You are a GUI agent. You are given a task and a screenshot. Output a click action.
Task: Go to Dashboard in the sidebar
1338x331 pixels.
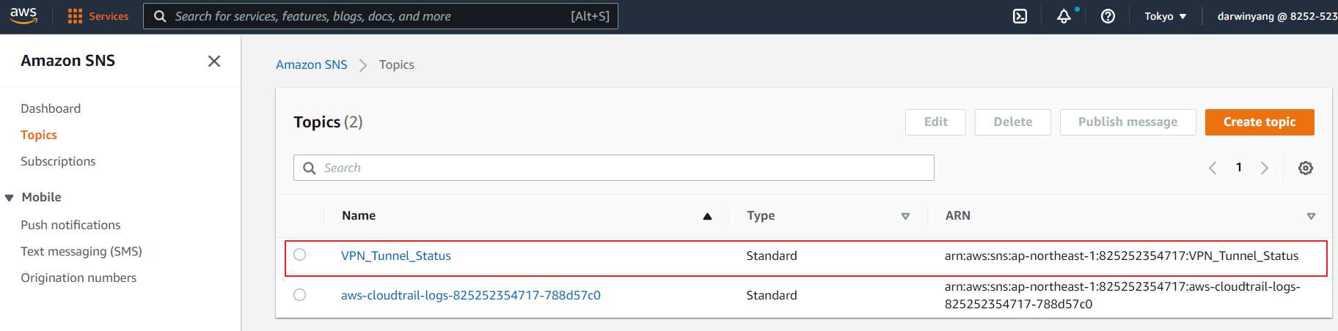click(x=51, y=108)
